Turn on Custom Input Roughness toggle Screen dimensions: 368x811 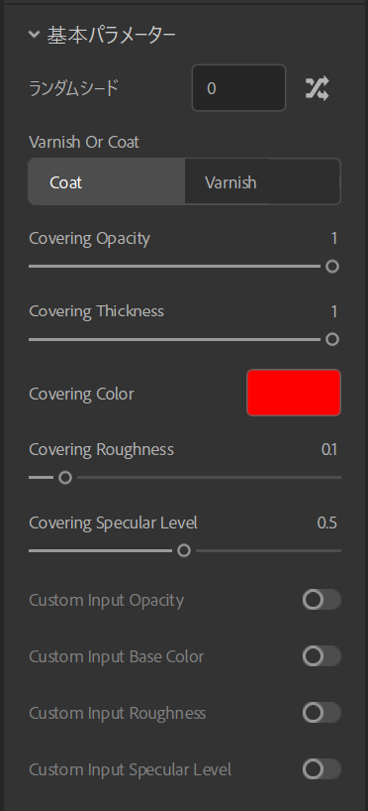pyautogui.click(x=322, y=712)
